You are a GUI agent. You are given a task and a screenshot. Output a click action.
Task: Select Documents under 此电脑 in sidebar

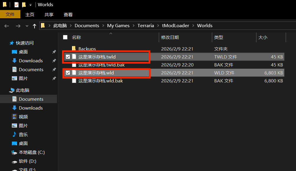[x=31, y=99]
